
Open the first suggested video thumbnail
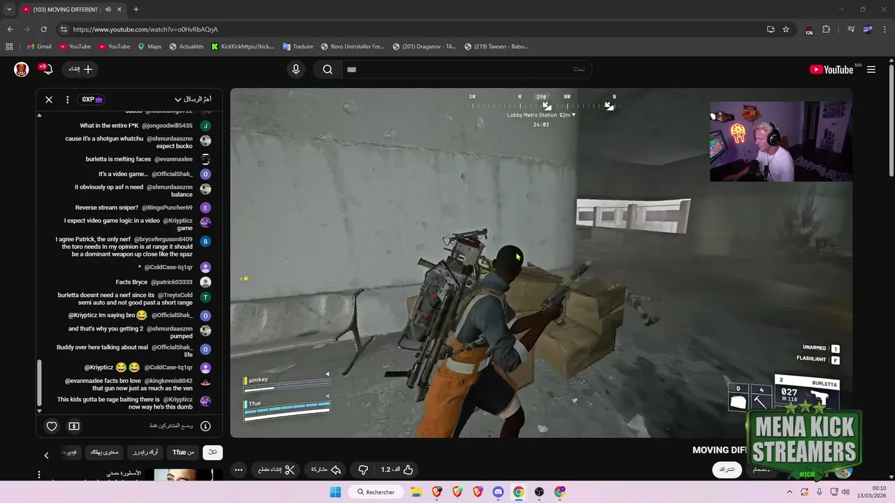coord(184,475)
